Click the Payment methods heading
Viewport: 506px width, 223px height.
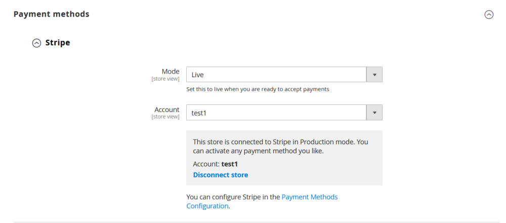(x=51, y=14)
